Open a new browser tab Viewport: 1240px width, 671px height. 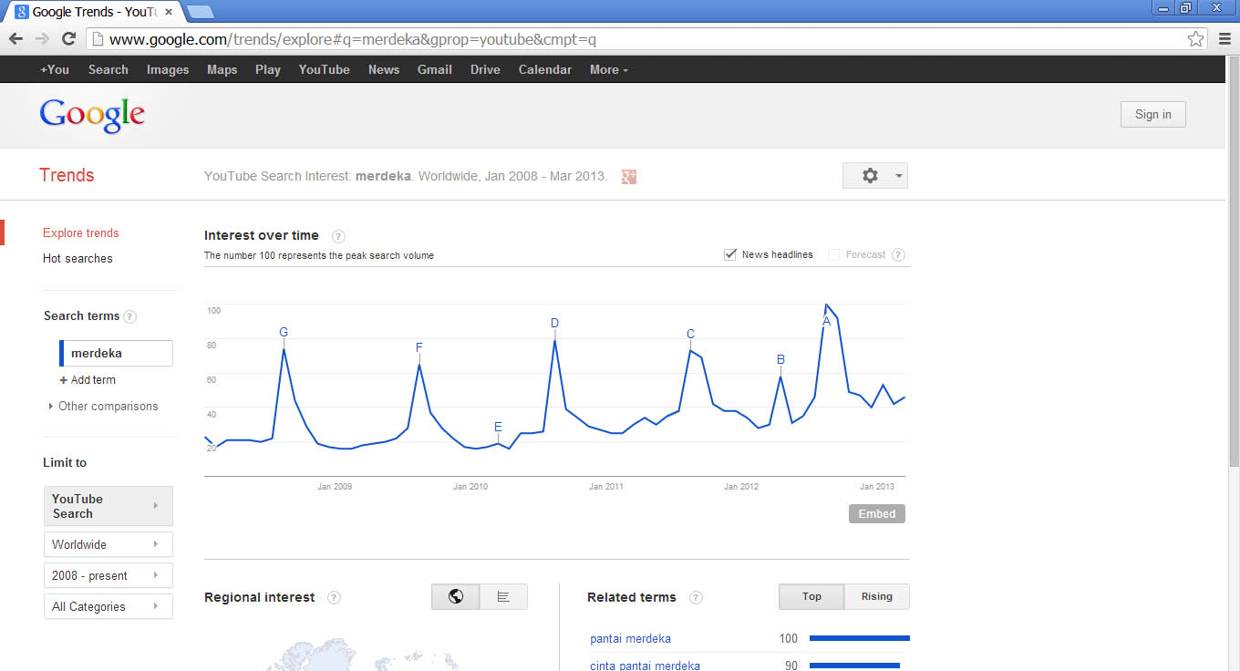click(x=200, y=12)
